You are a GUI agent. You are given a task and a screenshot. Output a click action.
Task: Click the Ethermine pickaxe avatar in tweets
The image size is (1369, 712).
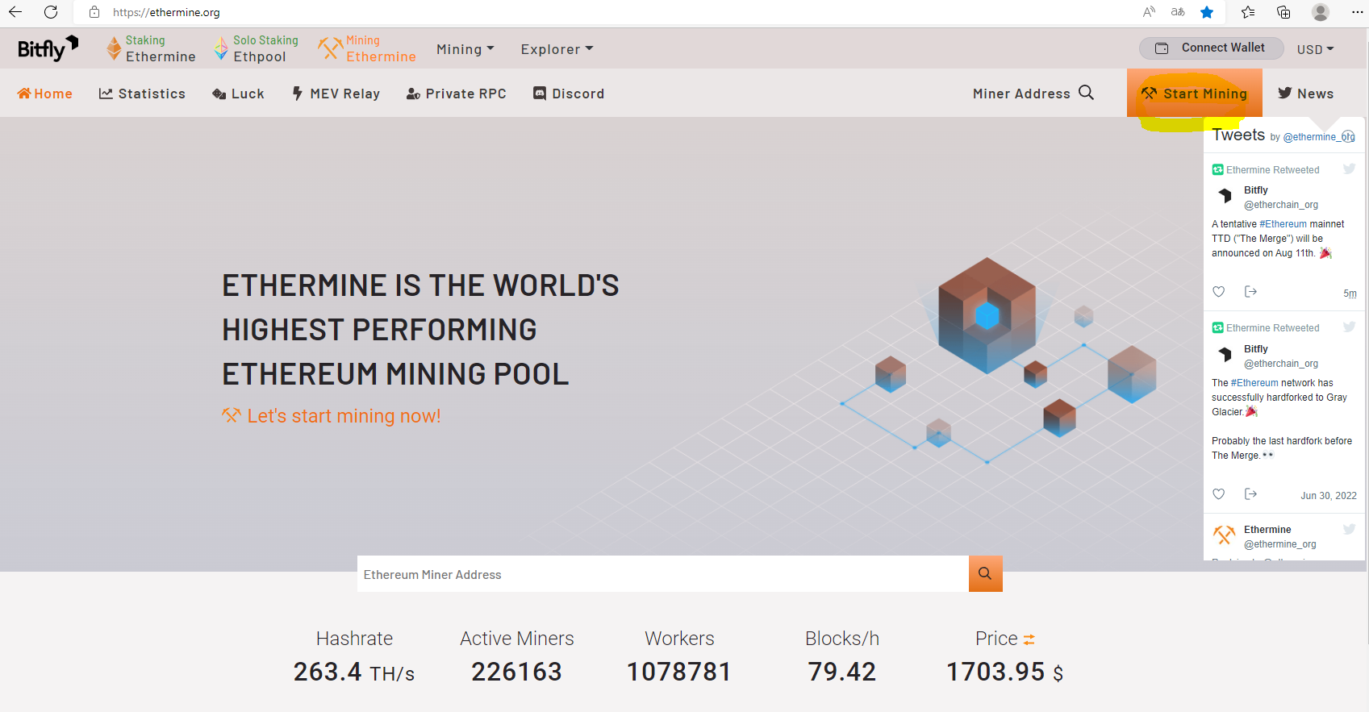click(x=1225, y=535)
